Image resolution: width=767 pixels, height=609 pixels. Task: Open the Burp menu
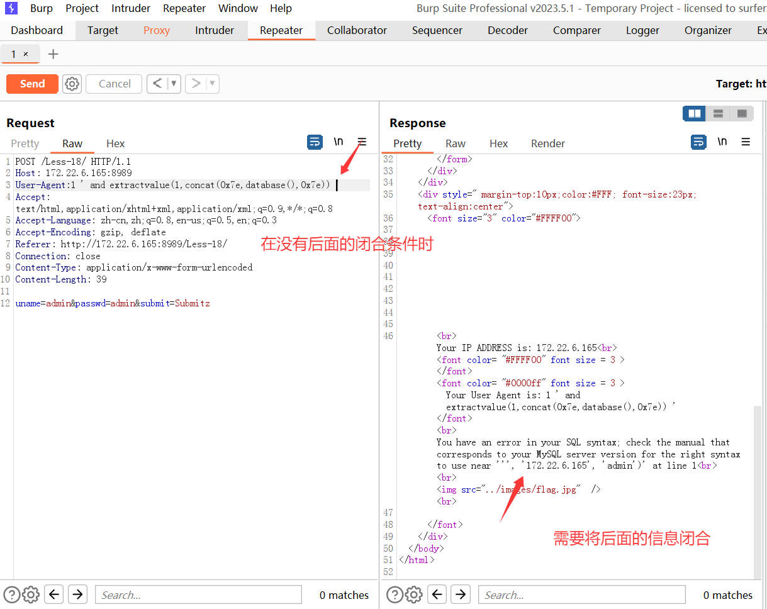pos(42,8)
